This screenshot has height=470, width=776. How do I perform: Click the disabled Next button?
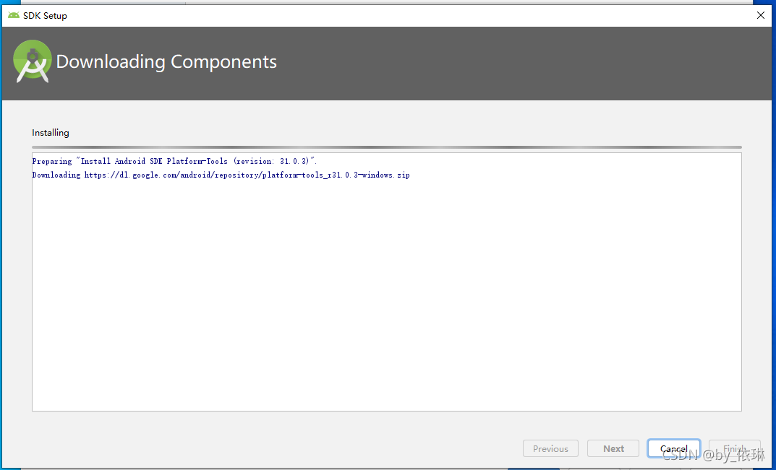click(x=613, y=449)
